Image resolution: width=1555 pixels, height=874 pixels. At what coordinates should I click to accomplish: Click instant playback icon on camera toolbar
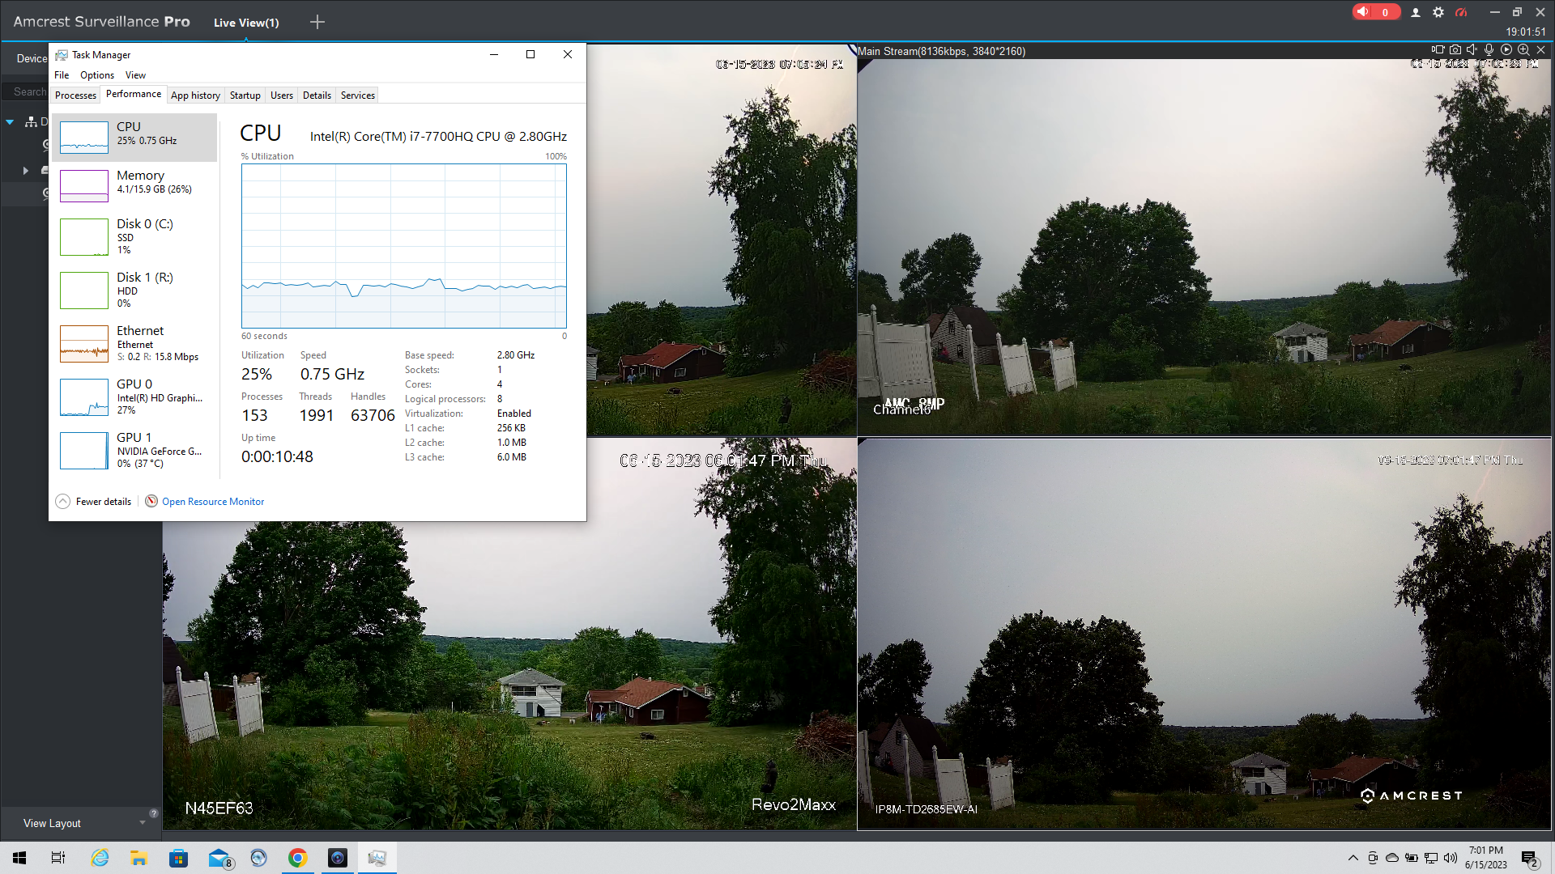coord(1506,50)
